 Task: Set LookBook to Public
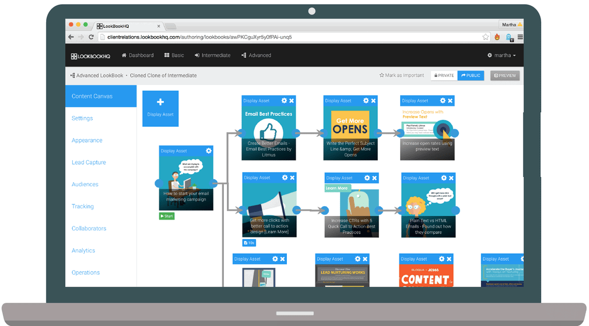point(471,76)
